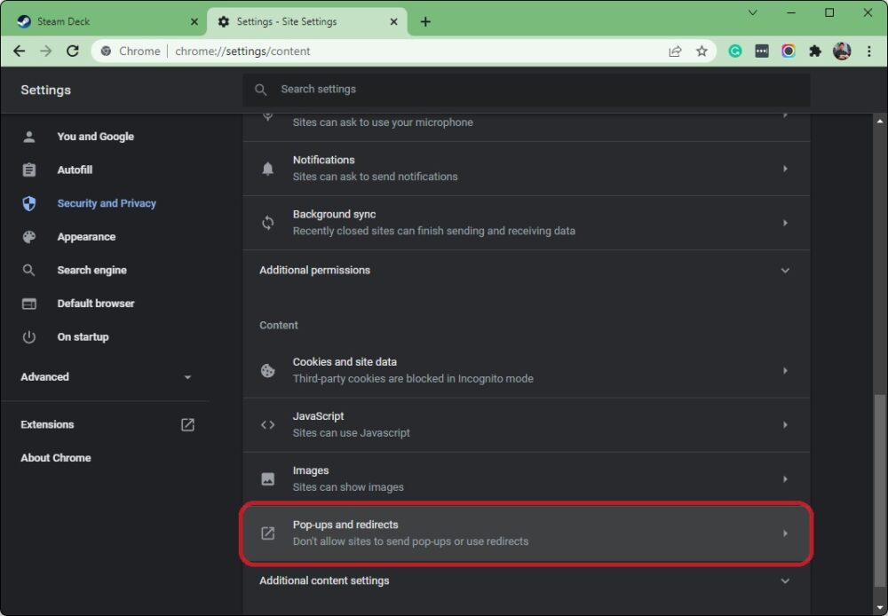The width and height of the screenshot is (888, 616).
Task: Expand Additional permissions section
Action: click(526, 270)
